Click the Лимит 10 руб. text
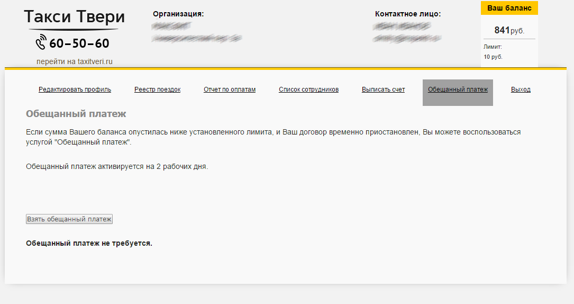 click(x=493, y=52)
